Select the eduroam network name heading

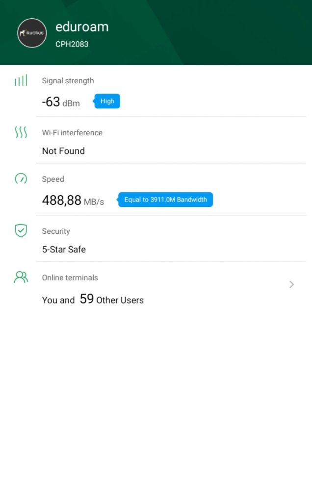pos(82,27)
